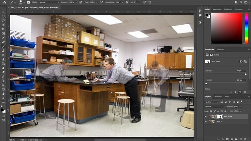
Task: Switch to the Patterns tab
Action: coord(239,9)
